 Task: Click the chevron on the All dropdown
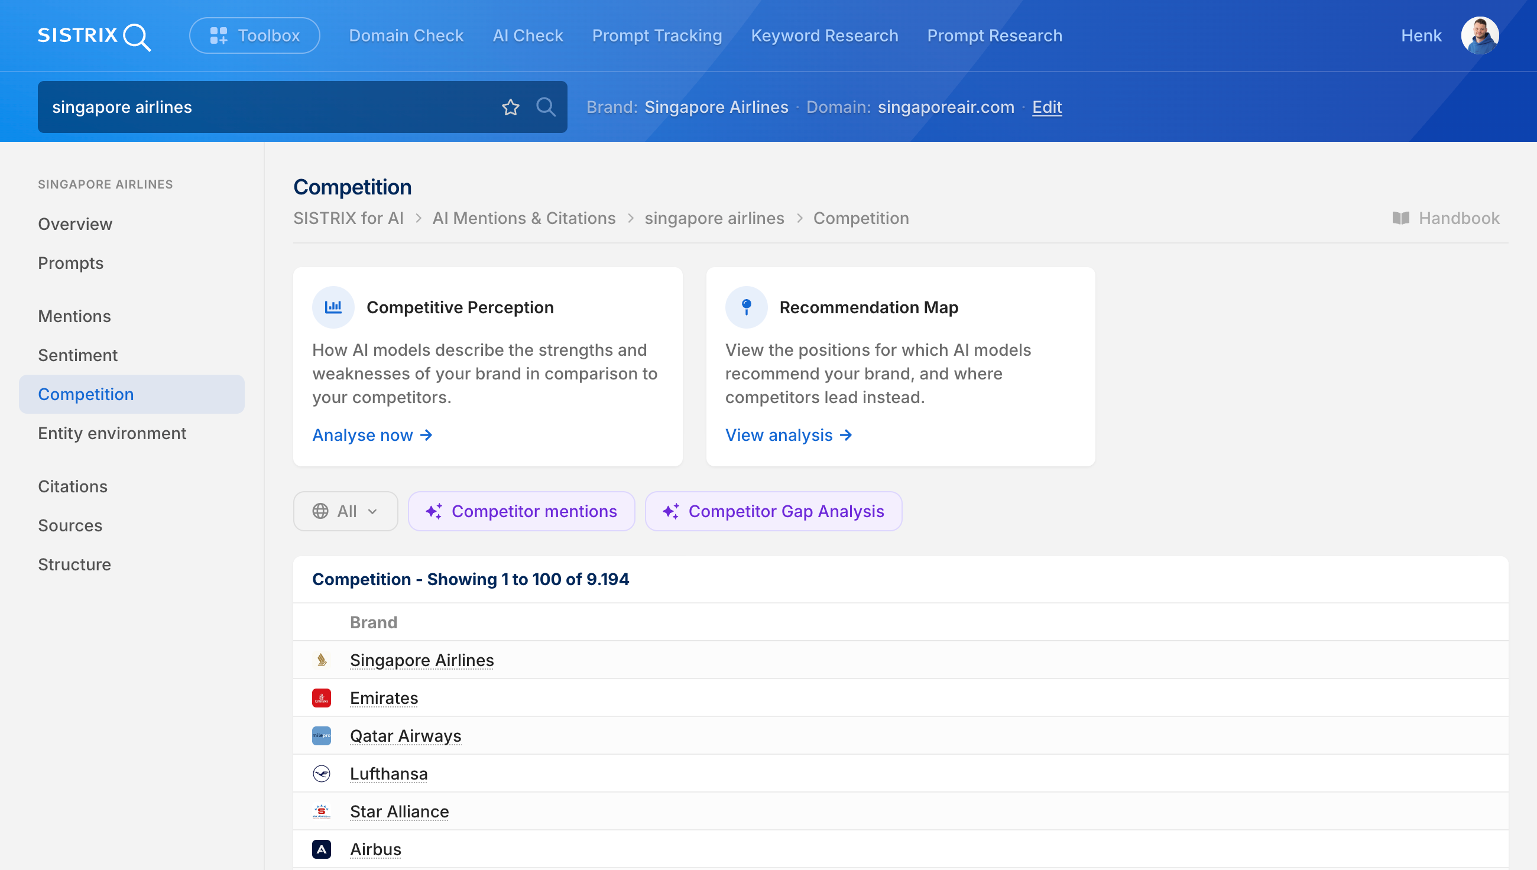[x=372, y=511]
